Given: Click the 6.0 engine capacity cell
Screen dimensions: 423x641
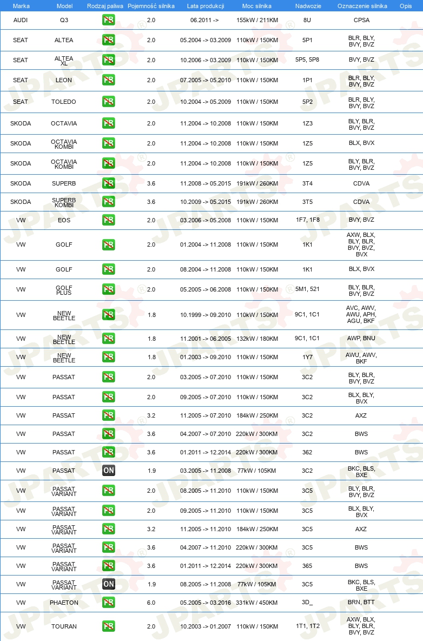Looking at the screenshot, I should (x=151, y=603).
